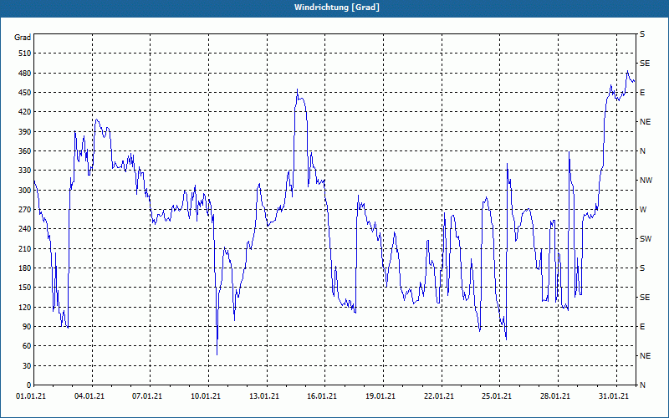Select the 270 value on left axis
669x418 pixels.
coord(25,210)
